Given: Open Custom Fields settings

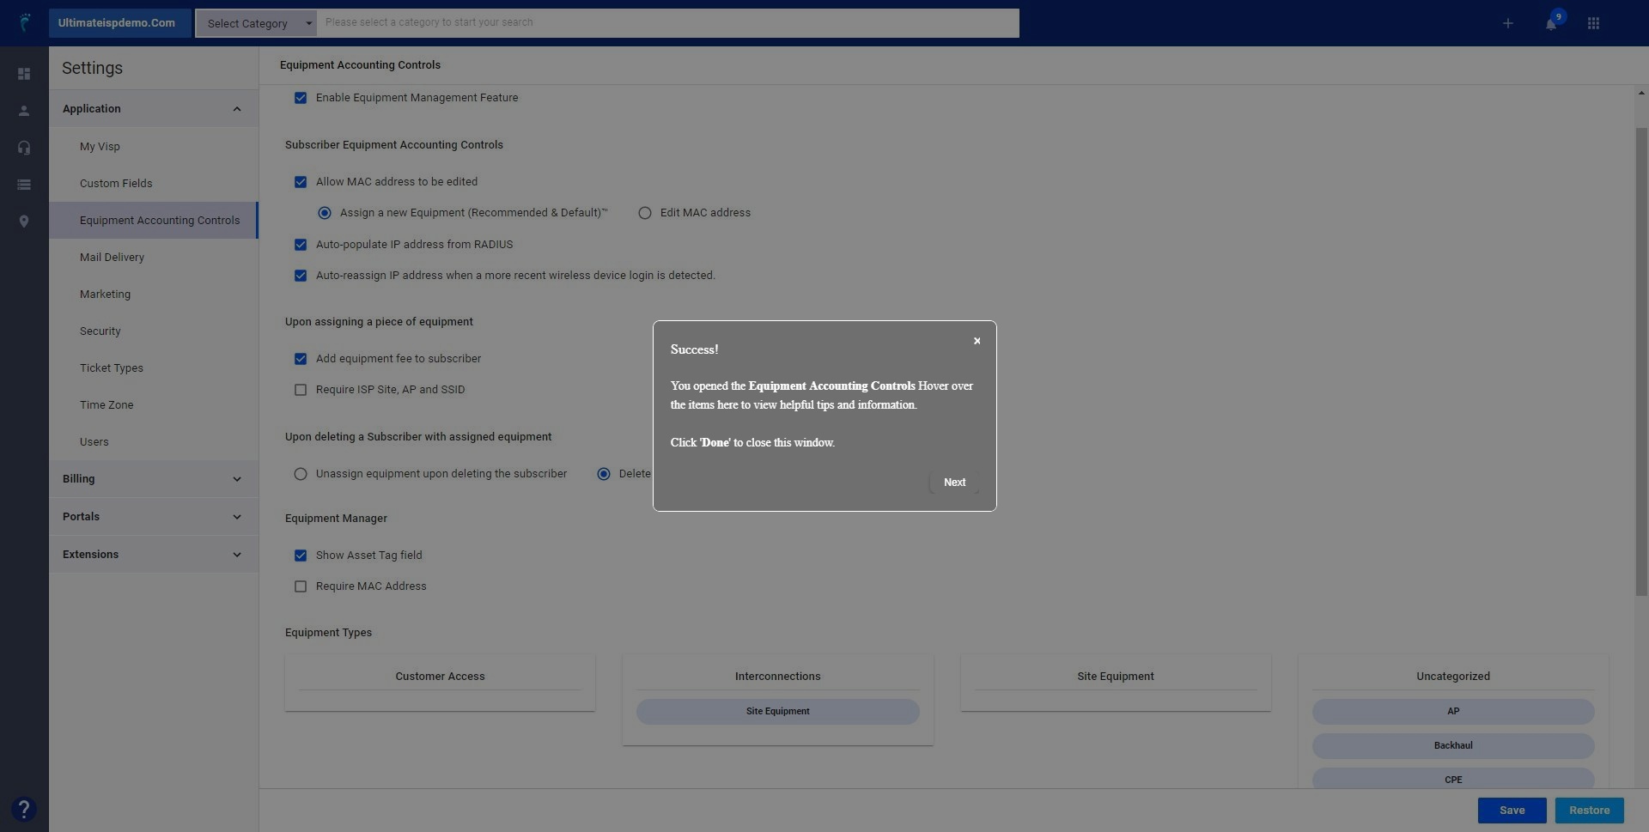Looking at the screenshot, I should (153, 184).
